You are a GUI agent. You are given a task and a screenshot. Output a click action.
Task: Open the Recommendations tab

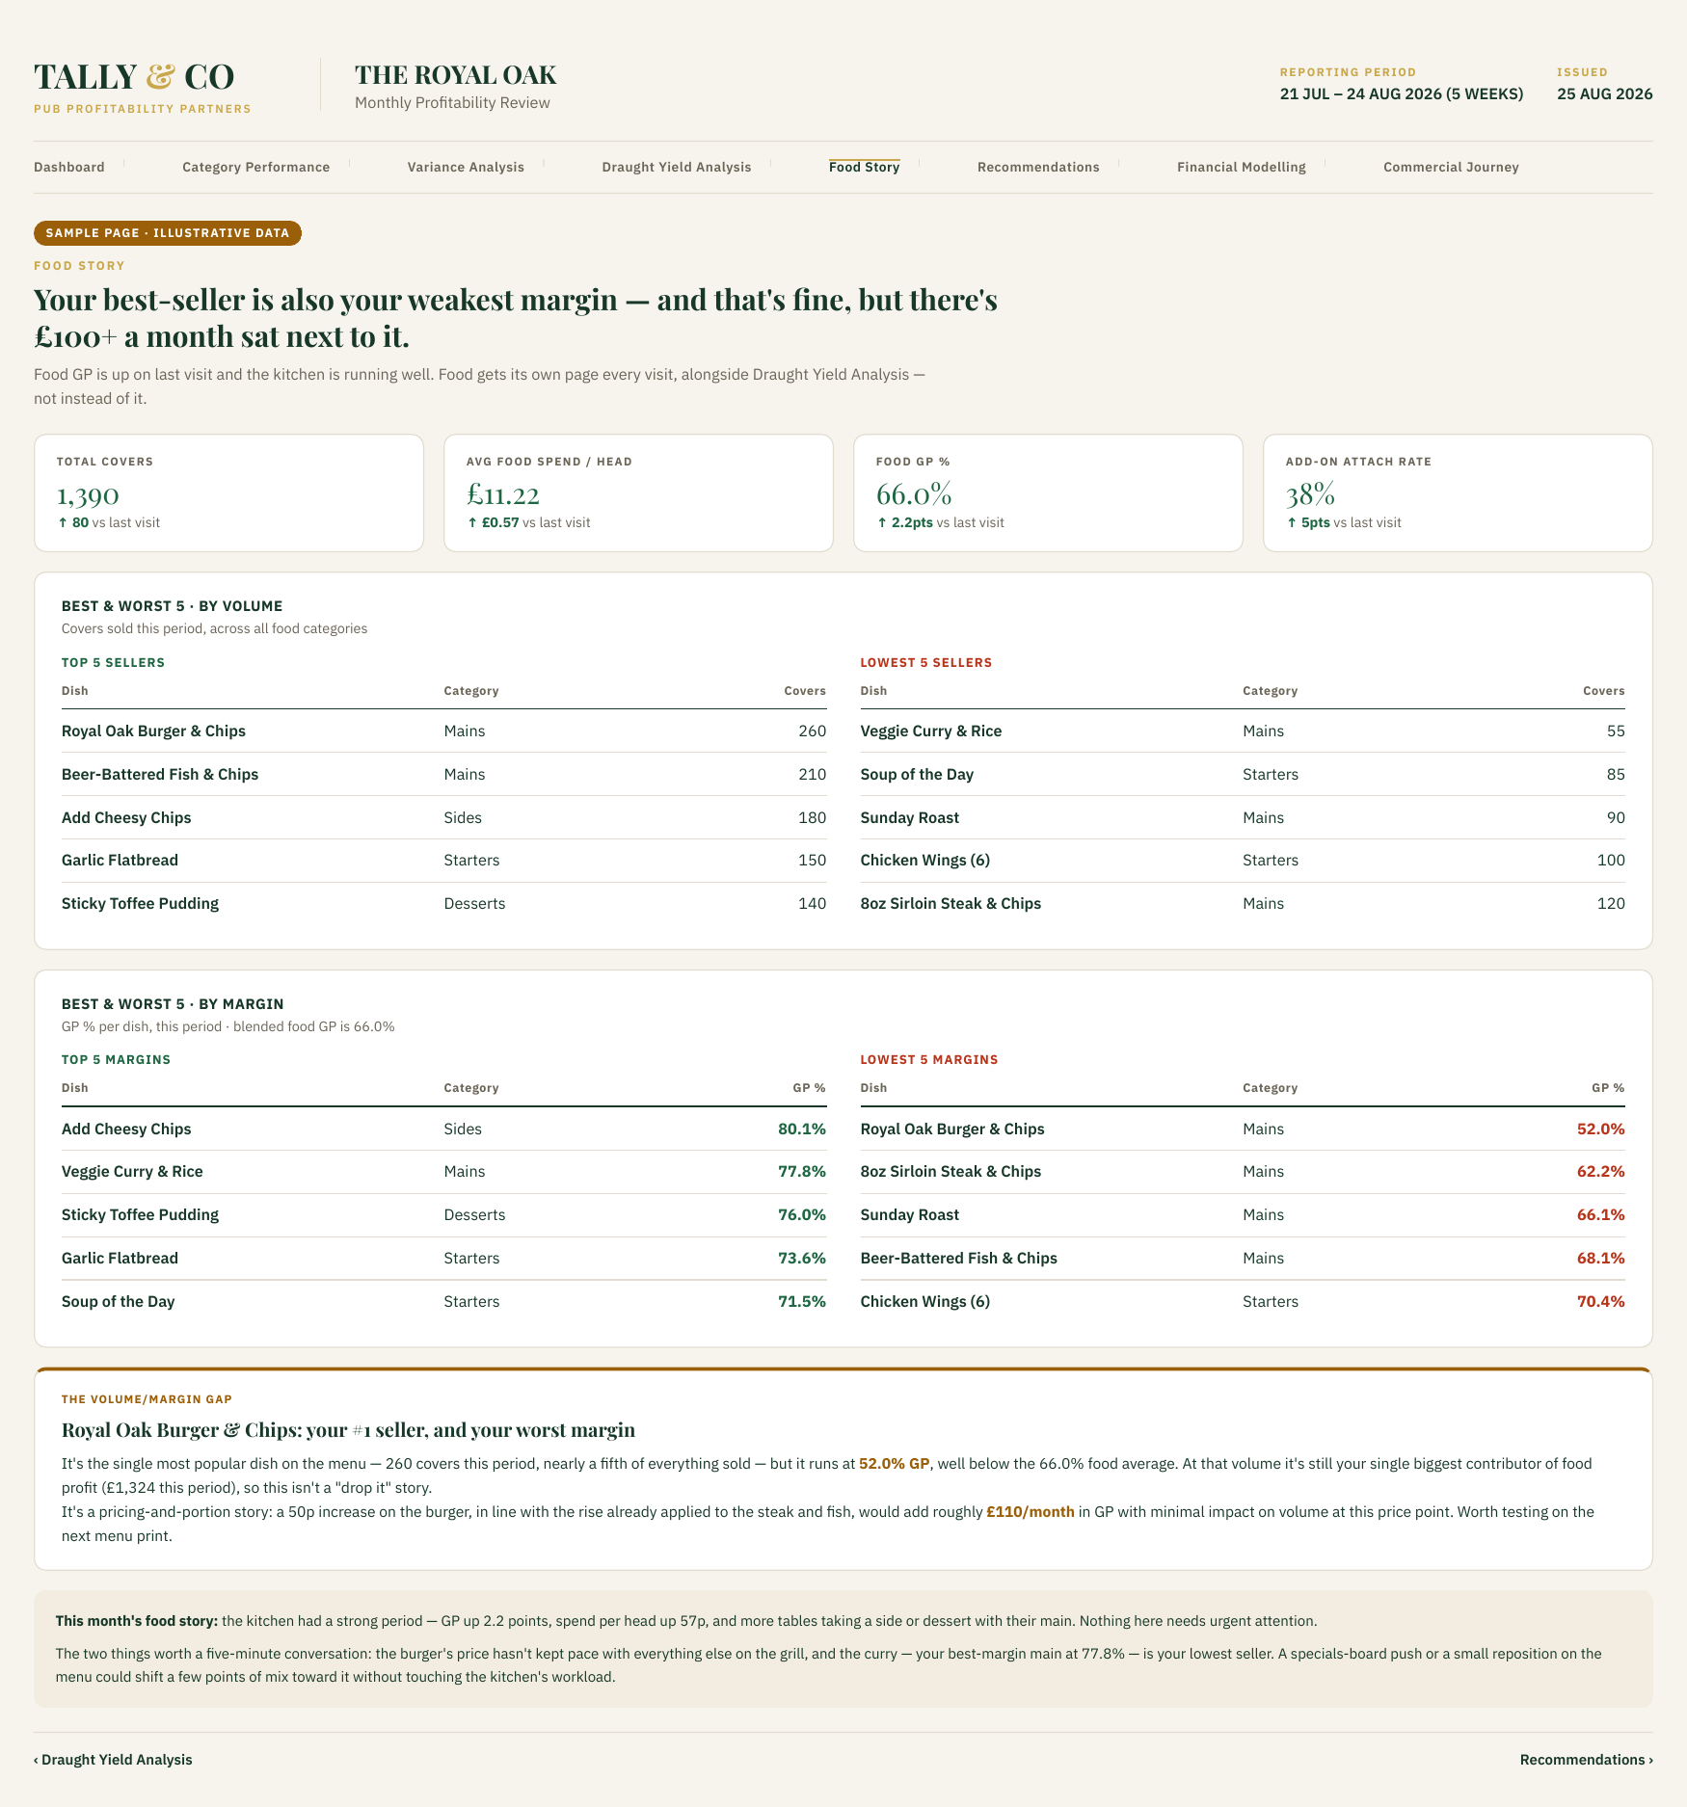click(x=1038, y=167)
